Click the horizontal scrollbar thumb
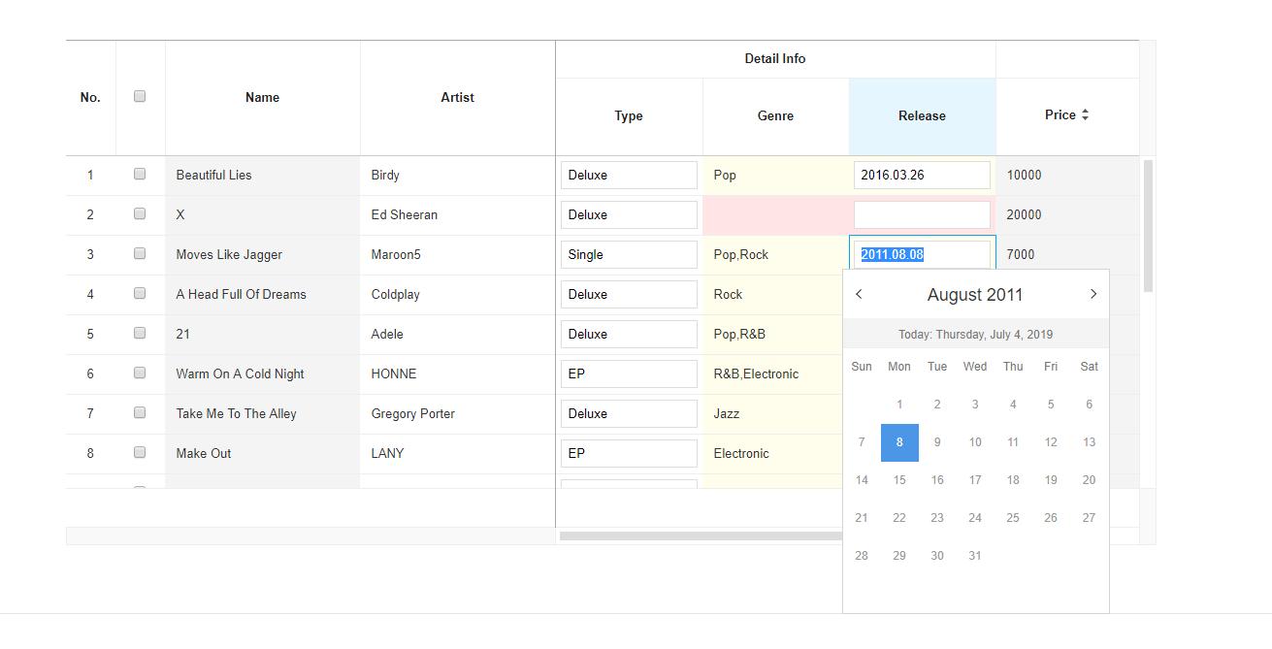The image size is (1272, 649). [701, 535]
